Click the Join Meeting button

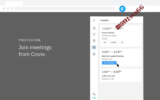tap(109, 63)
